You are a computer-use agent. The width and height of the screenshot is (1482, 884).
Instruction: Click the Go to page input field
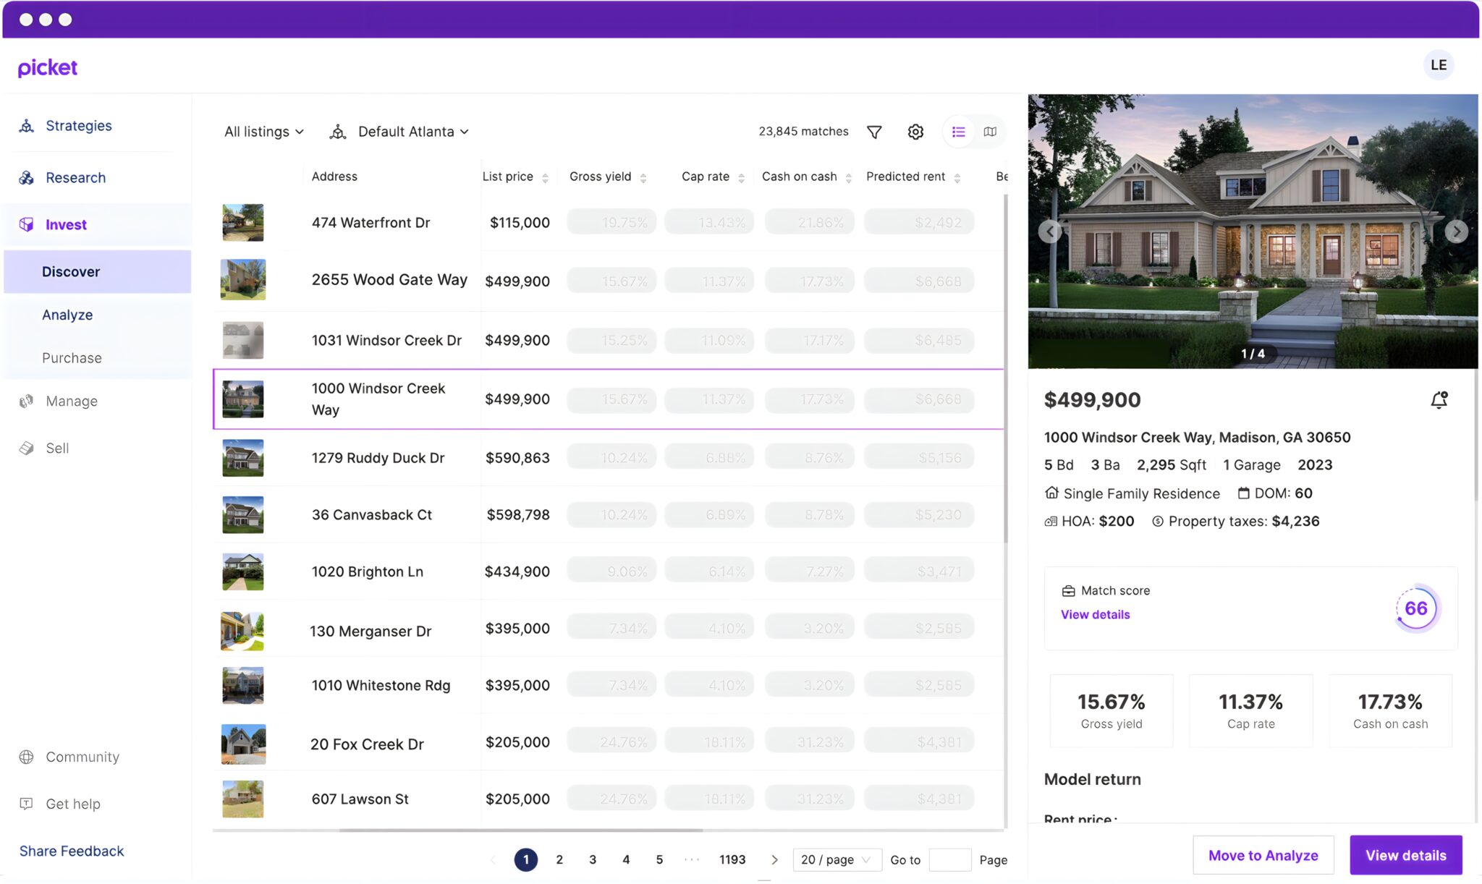pos(949,859)
